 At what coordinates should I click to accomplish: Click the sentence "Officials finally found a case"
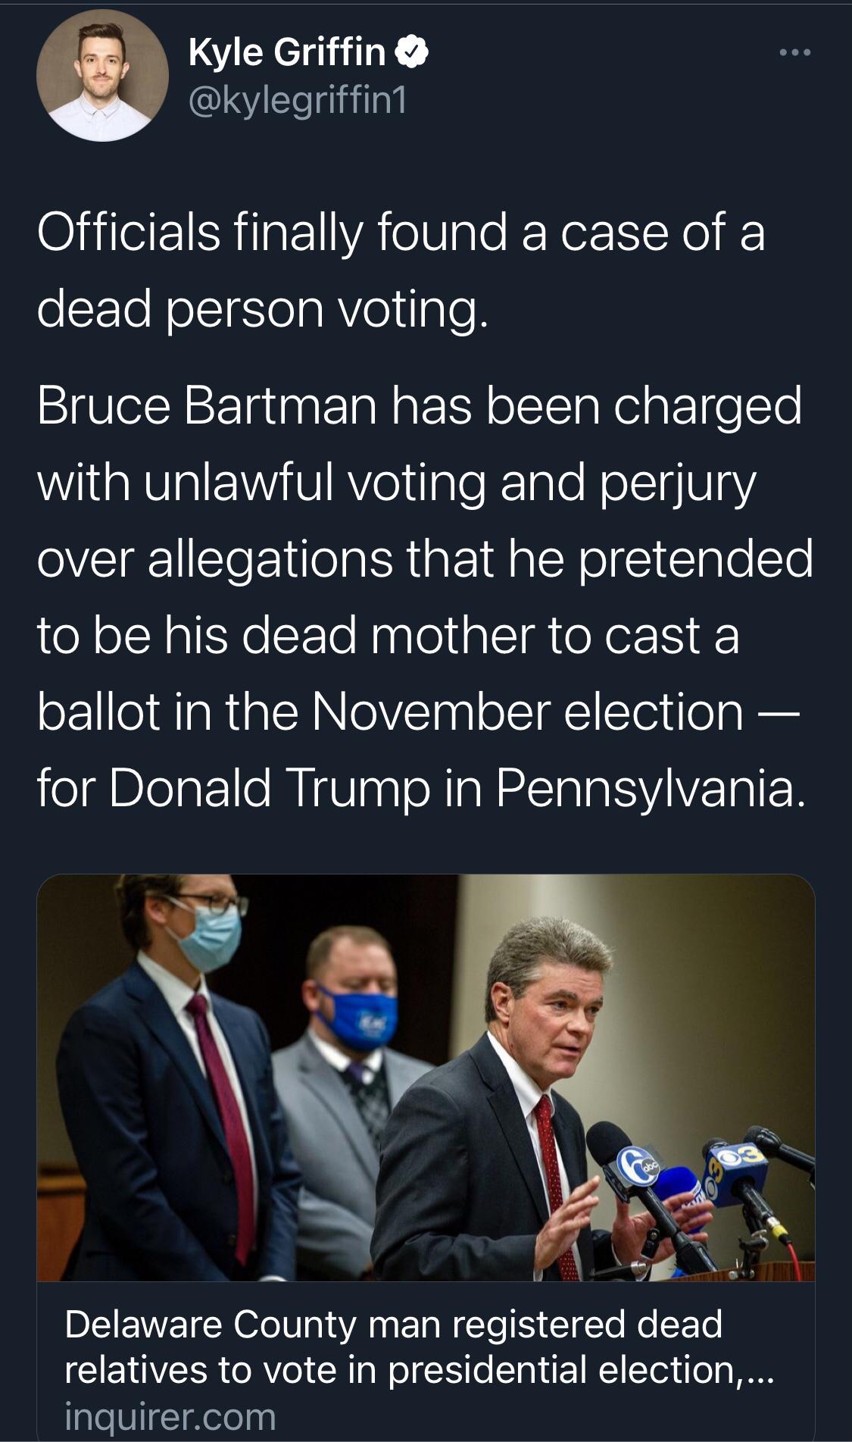click(400, 232)
